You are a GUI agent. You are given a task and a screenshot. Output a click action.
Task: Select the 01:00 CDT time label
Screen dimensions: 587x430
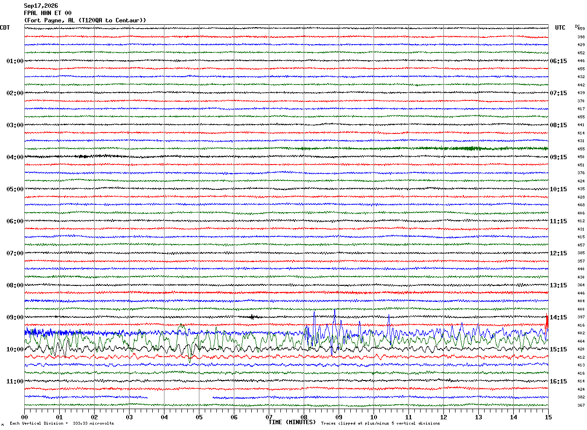15,61
